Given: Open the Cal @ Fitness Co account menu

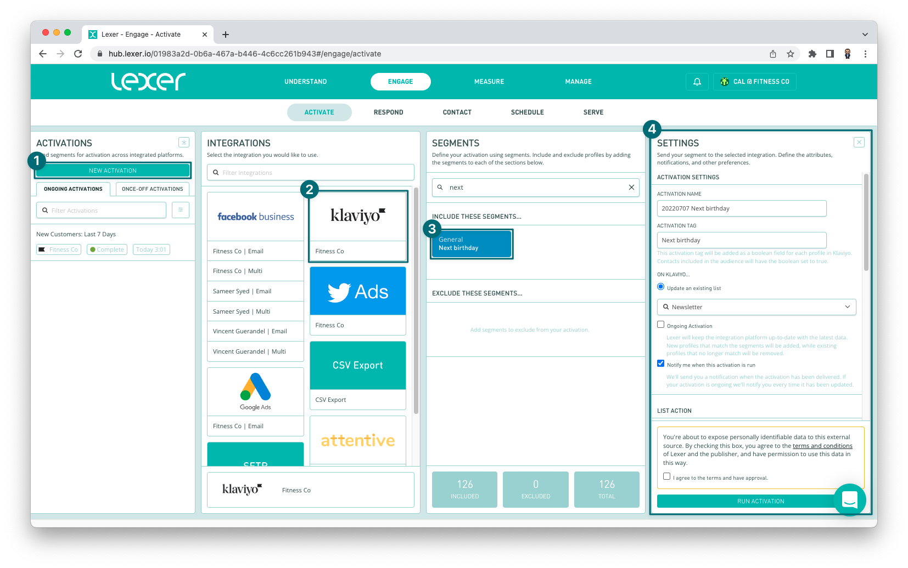Looking at the screenshot, I should coord(755,82).
